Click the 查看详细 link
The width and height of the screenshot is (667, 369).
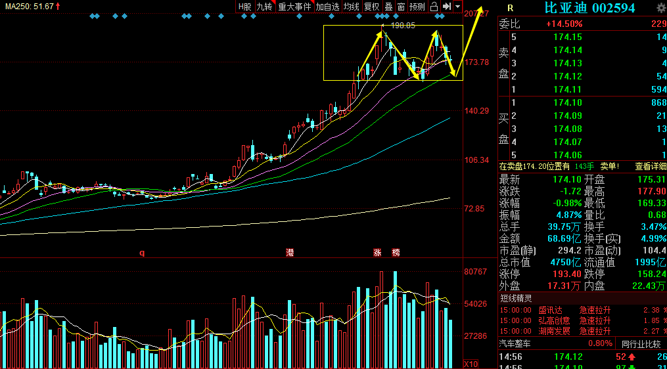pyautogui.click(x=650, y=166)
